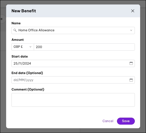Click the Comment (Optional) label
This screenshot has height=133, width=146.
[28, 89]
